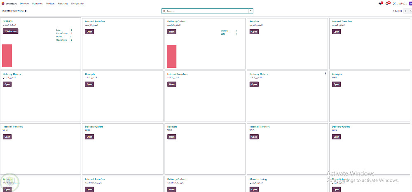Expand the search options dropdown arrow
The width and height of the screenshot is (412, 192).
250,11
